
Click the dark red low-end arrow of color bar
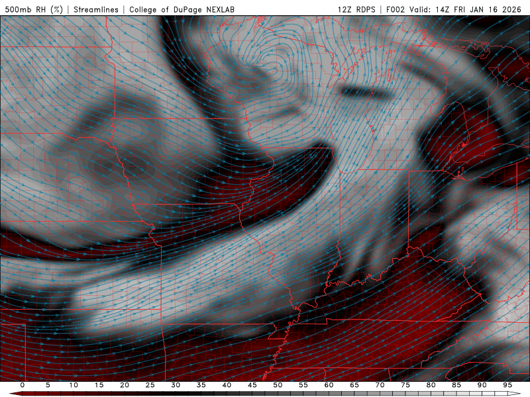(15, 394)
